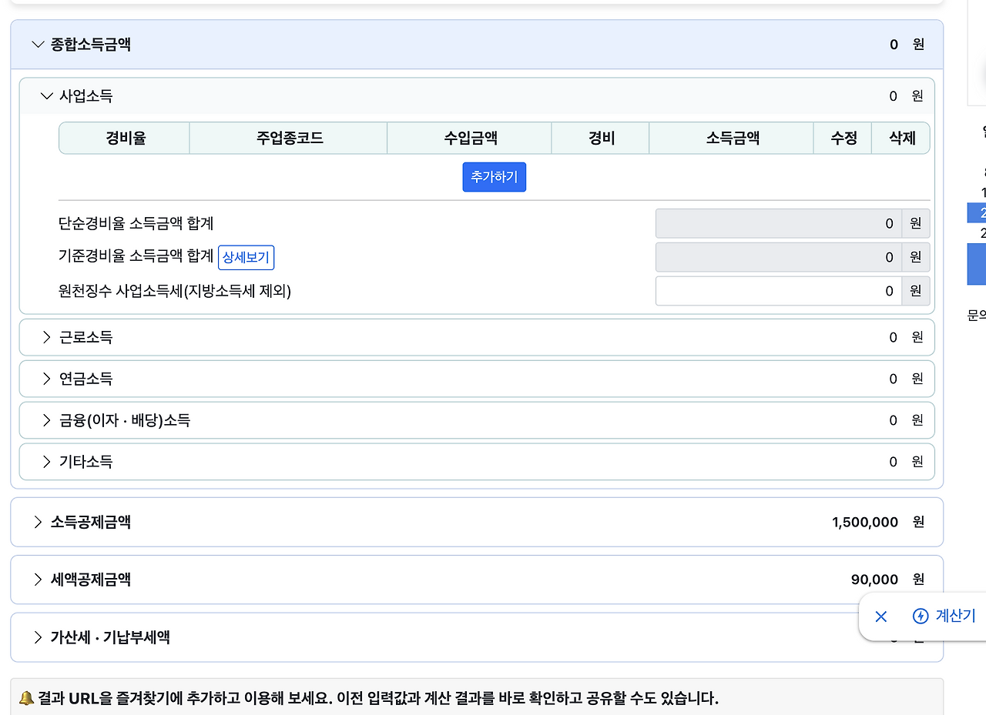The image size is (986, 715).
Task: Click the lightning calculator icon
Action: point(921,616)
